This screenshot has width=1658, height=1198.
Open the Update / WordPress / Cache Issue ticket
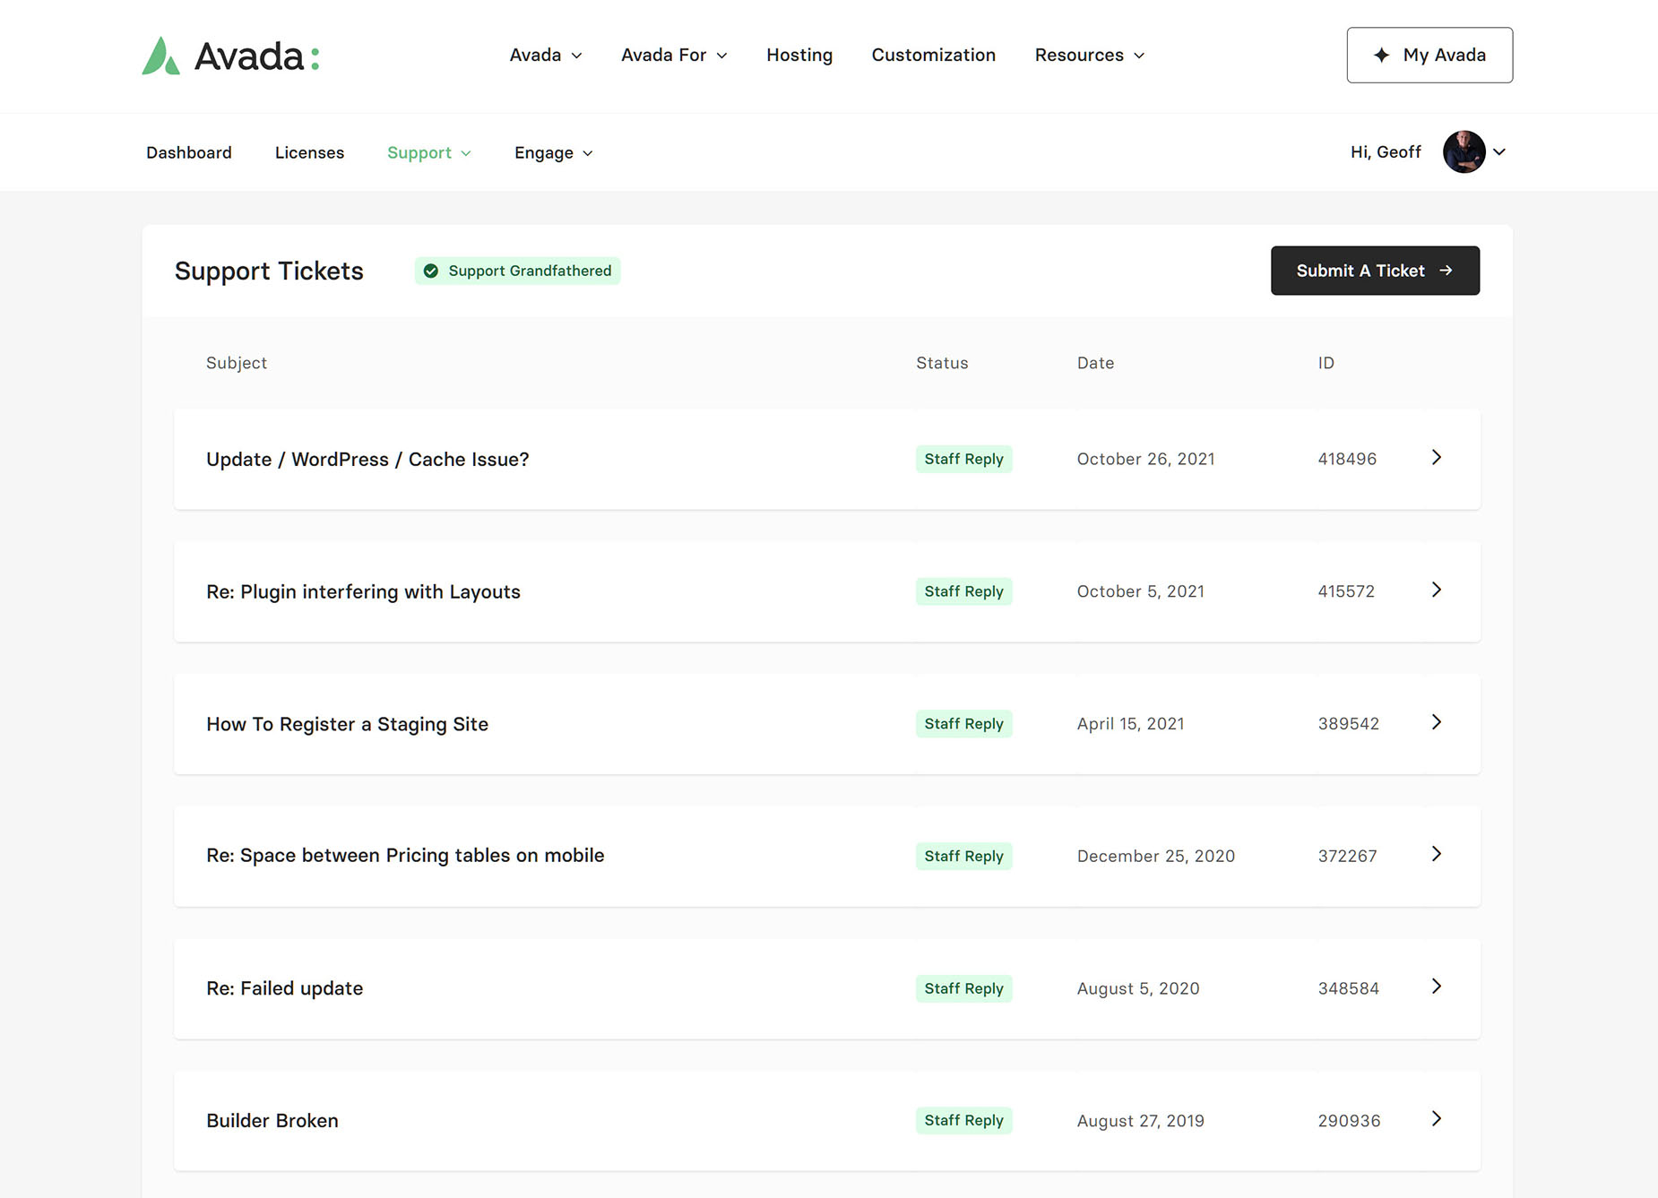click(367, 459)
